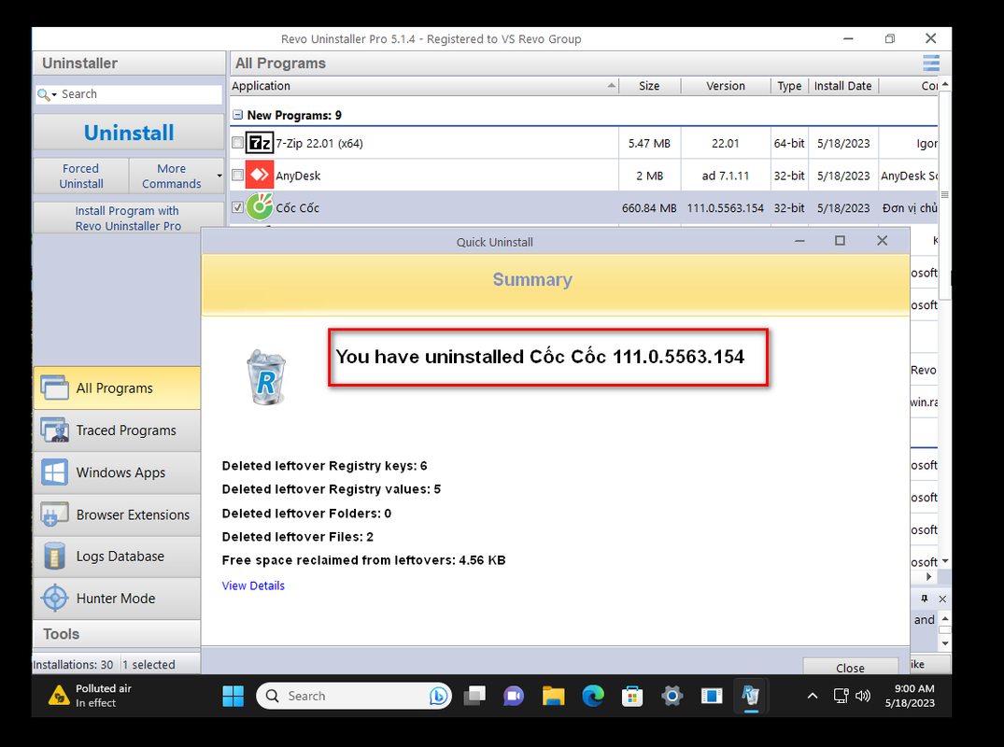Minimize the Quick Uninstall dialog
The width and height of the screenshot is (1004, 747).
pos(799,241)
